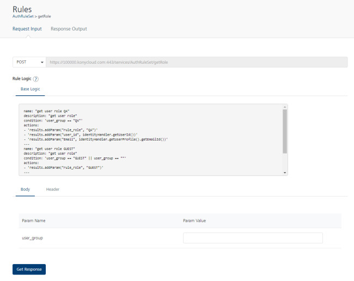The height and width of the screenshot is (281, 354).
Task: Click the addParam "user_id" action line
Action: coord(81,135)
